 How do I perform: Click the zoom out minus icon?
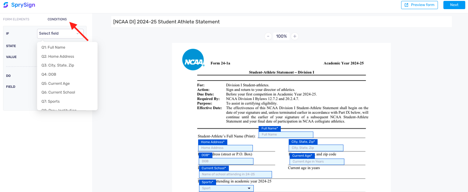[x=268, y=36]
